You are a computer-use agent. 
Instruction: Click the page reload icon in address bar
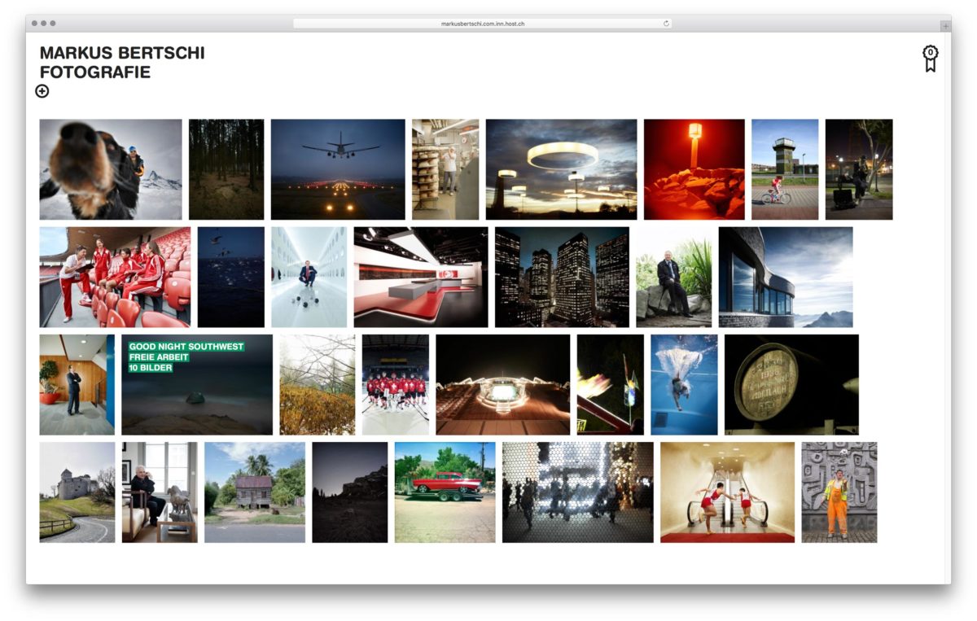pos(666,24)
